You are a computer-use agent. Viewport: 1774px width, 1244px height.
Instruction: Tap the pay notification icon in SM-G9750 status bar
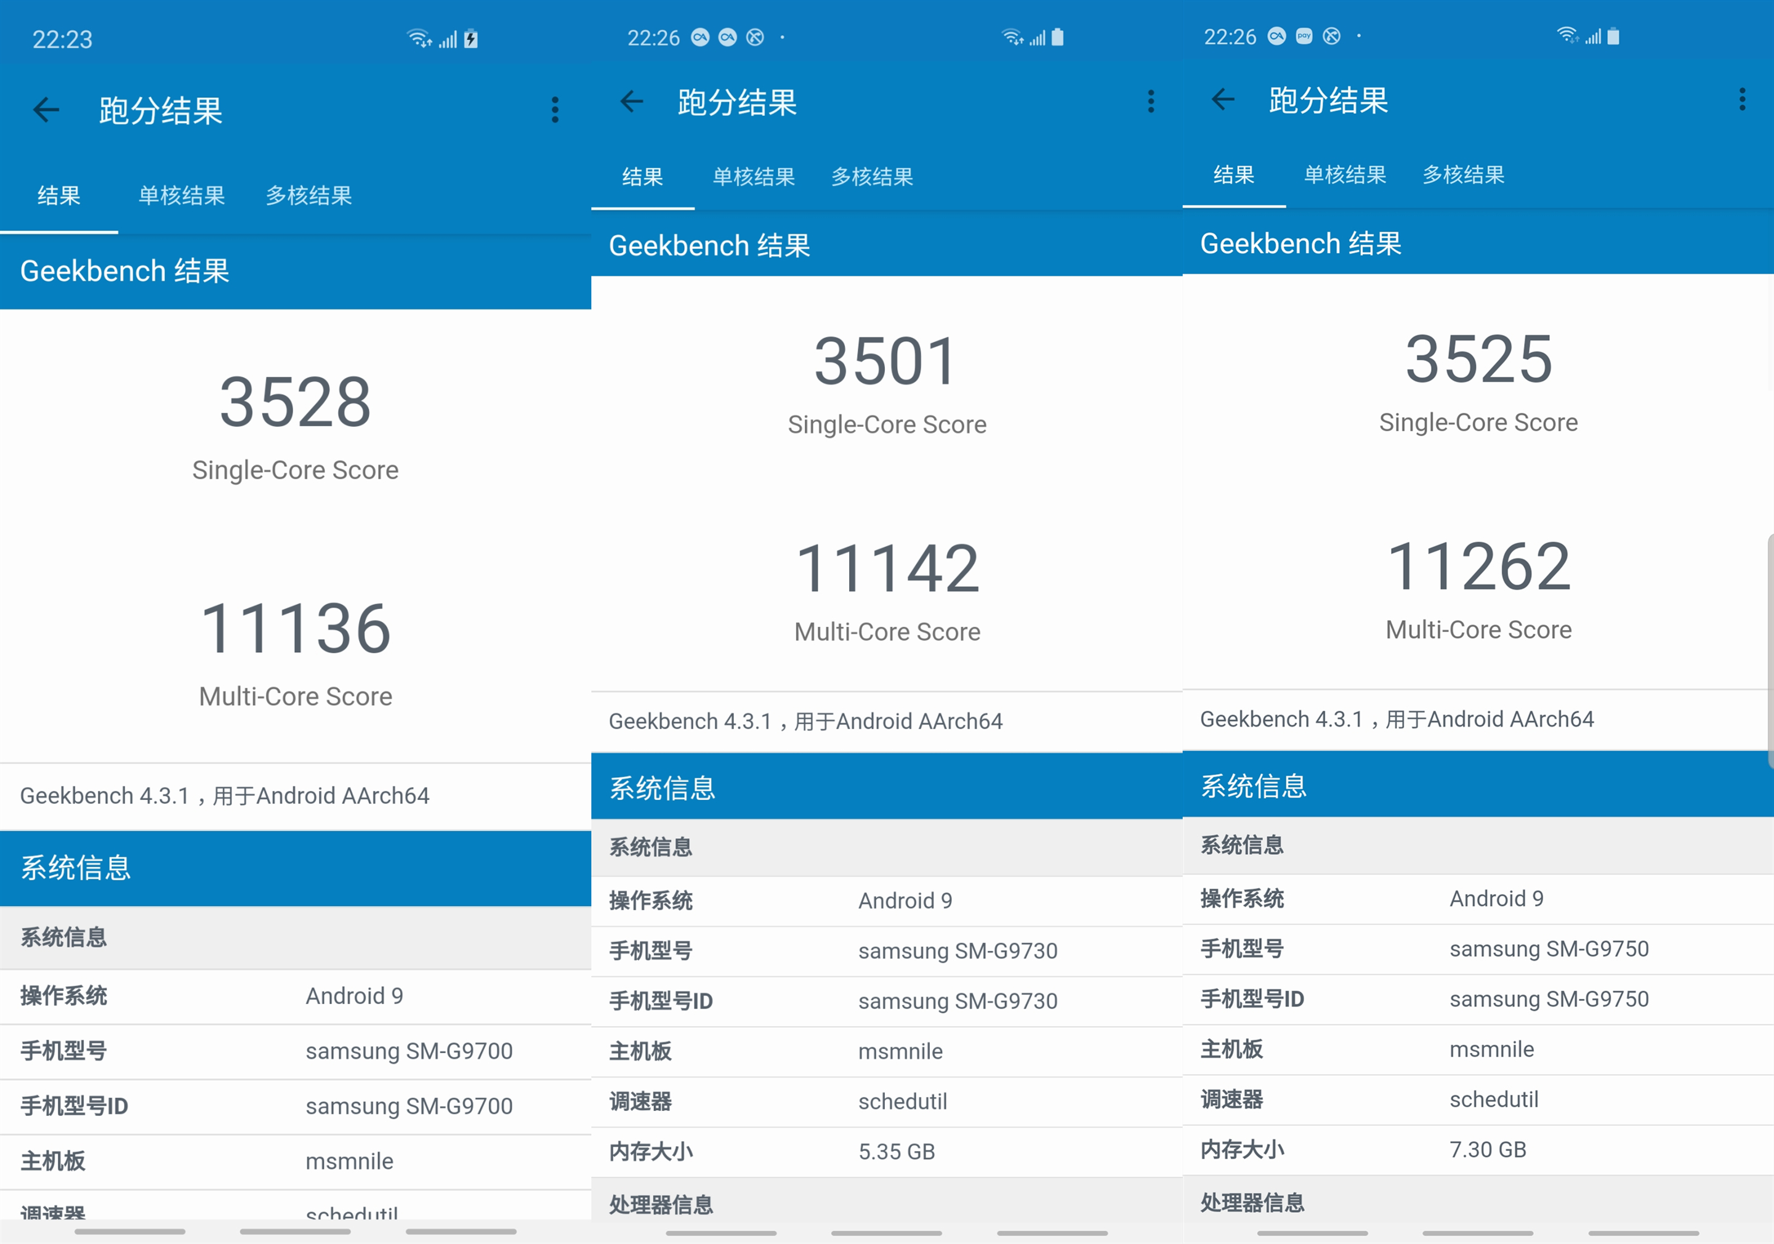click(1304, 36)
